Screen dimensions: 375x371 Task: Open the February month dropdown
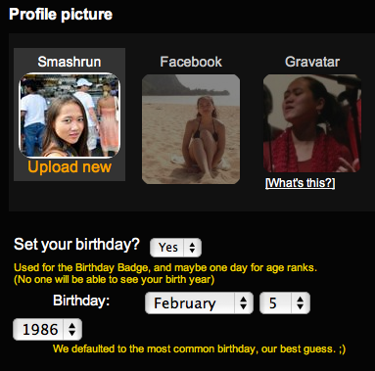pyautogui.click(x=199, y=303)
